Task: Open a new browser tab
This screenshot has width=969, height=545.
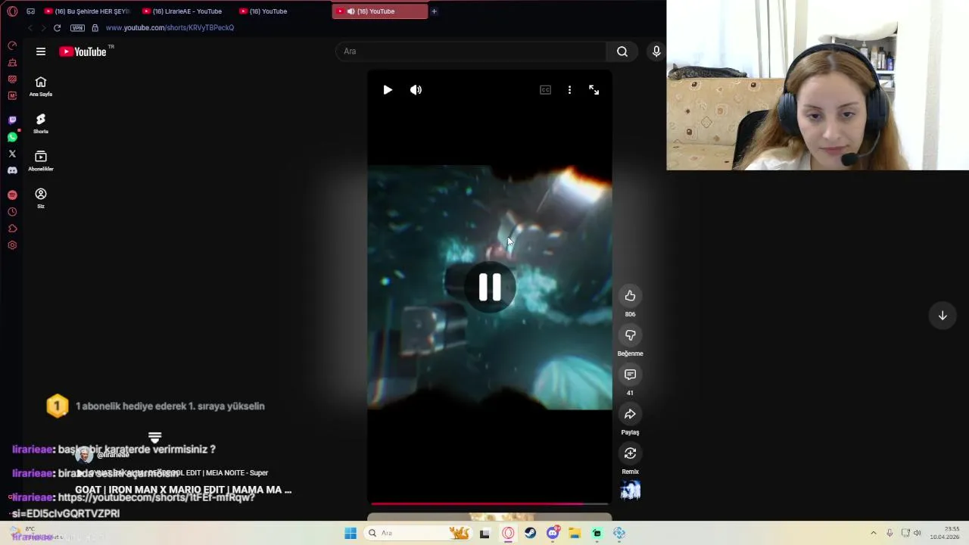Action: click(x=434, y=11)
